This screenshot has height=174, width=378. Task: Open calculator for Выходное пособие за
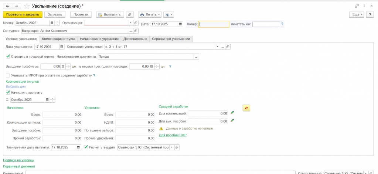tap(63, 66)
